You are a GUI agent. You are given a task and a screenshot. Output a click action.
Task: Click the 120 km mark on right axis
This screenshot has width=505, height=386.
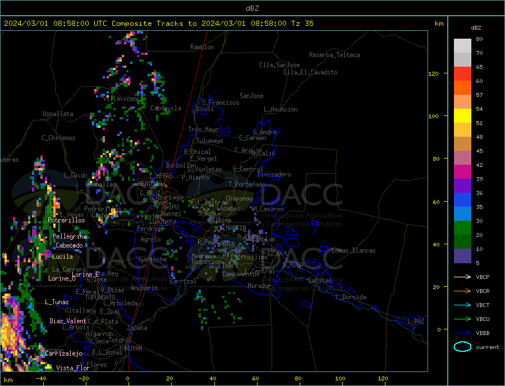(x=434, y=73)
